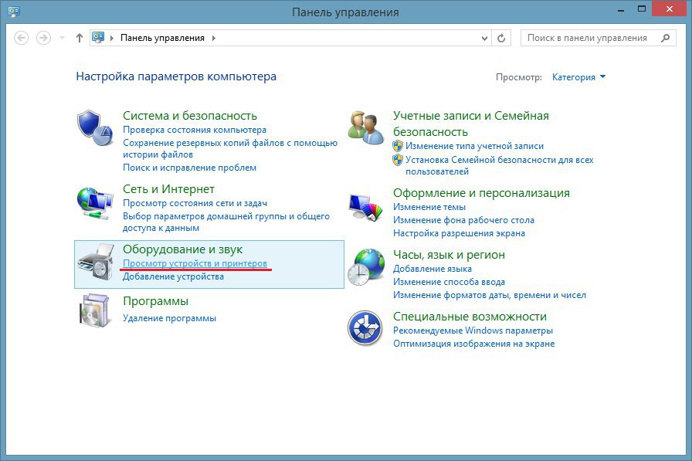This screenshot has width=692, height=461.
Task: Open Добавление языка link
Action: tap(432, 269)
